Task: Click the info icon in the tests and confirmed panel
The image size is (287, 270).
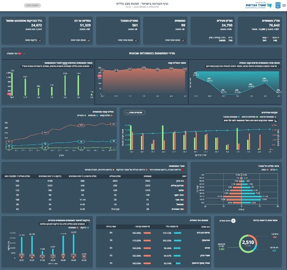Action: [x=86, y=224]
